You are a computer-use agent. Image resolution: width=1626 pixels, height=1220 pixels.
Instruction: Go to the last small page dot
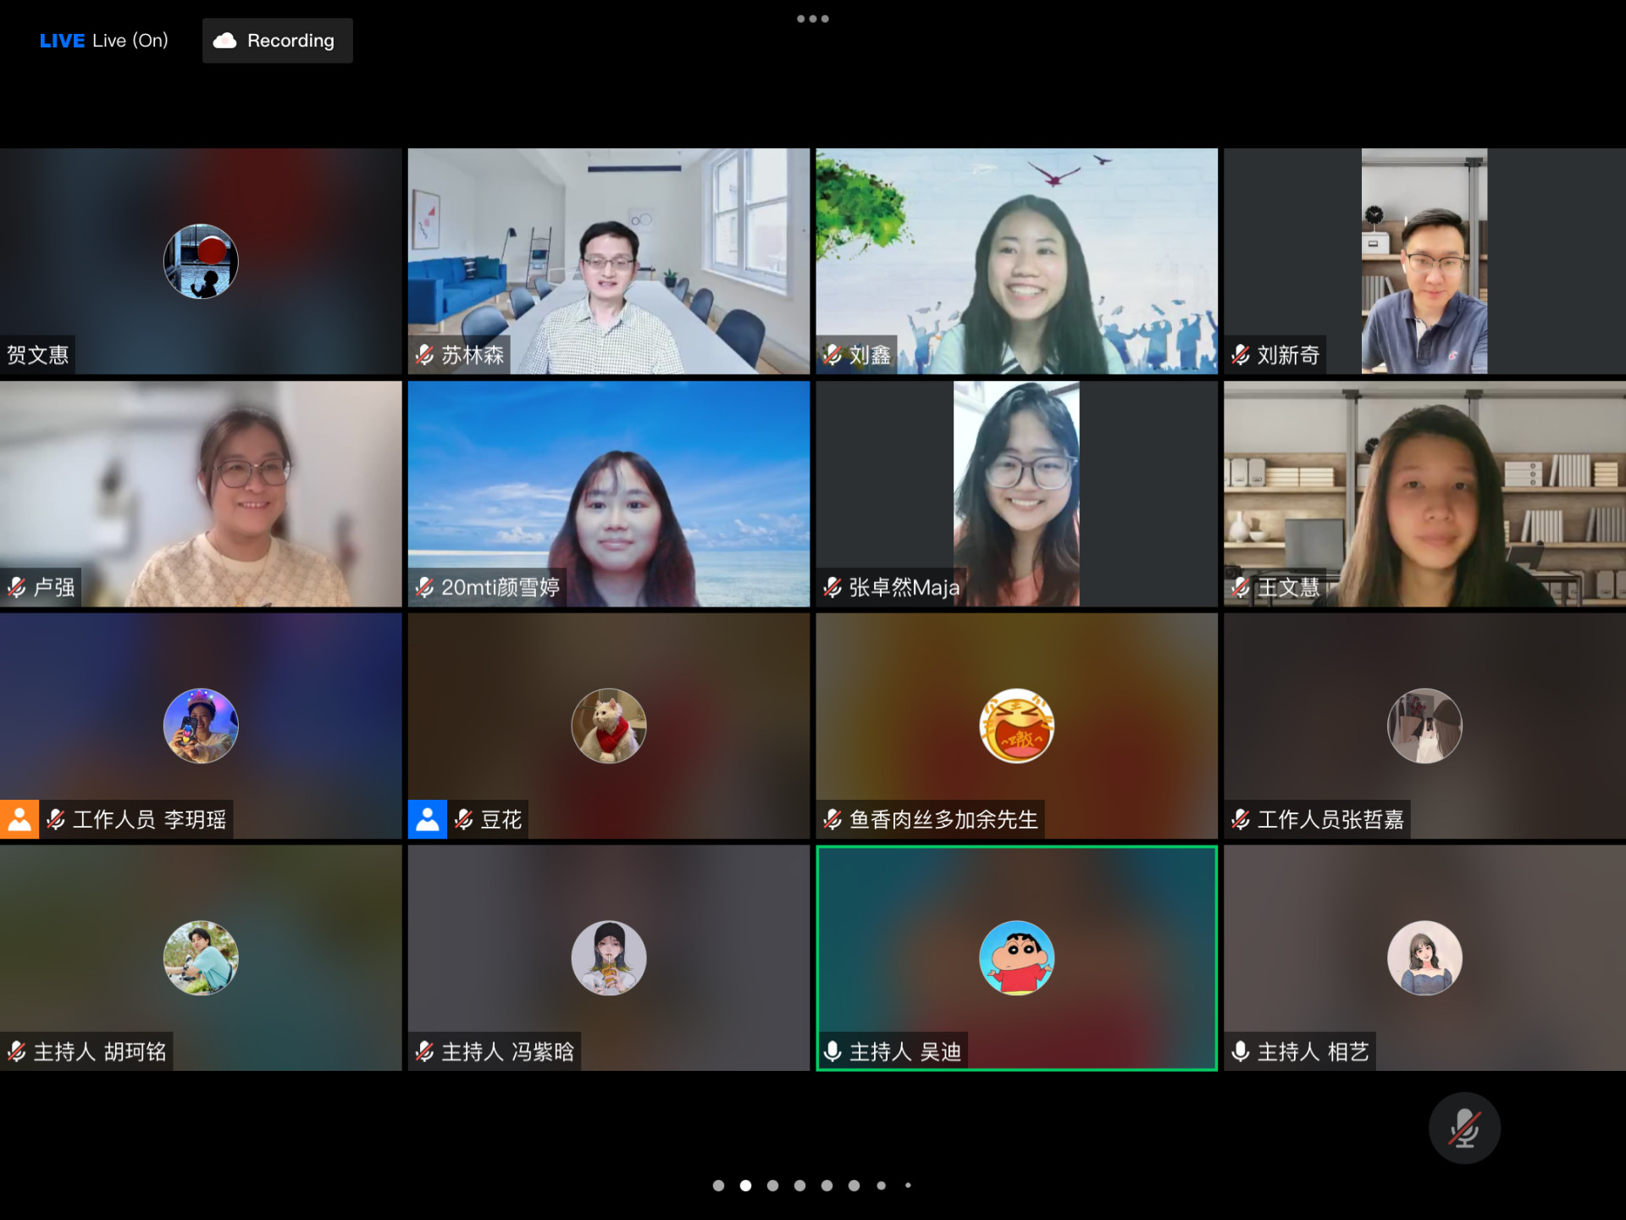pos(908,1185)
